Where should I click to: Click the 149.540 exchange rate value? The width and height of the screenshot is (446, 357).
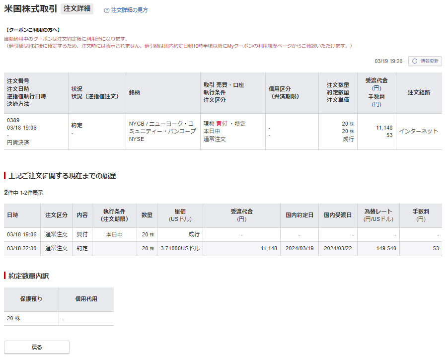click(386, 248)
